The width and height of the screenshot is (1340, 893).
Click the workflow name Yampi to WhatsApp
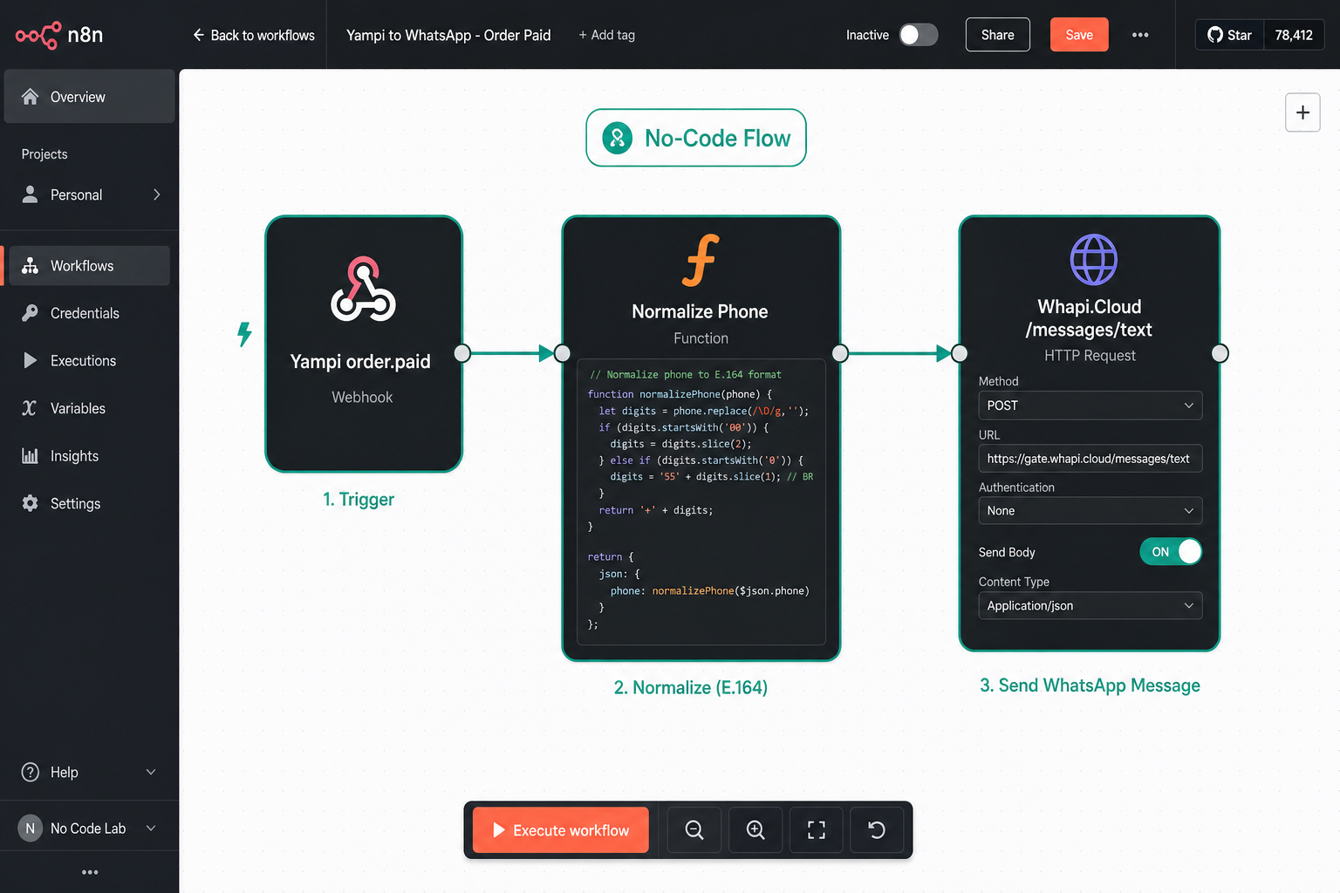pyautogui.click(x=448, y=35)
